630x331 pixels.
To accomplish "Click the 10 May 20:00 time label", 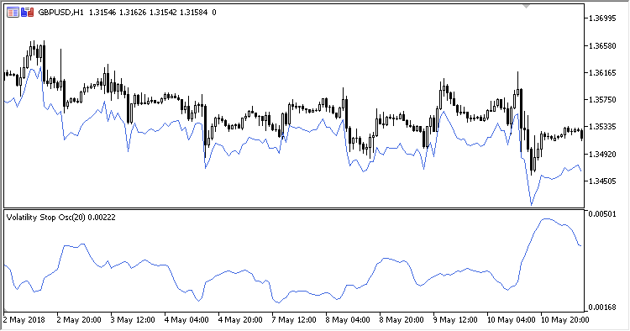I will tap(565, 320).
